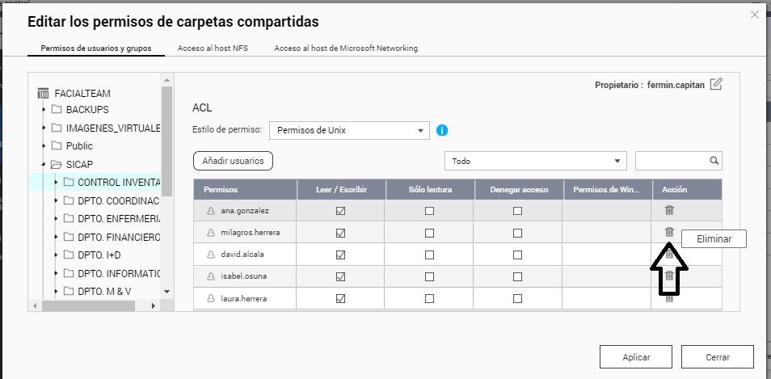Enable Sólo lectura for milagros.herrera
The image size is (771, 379).
[x=429, y=233]
